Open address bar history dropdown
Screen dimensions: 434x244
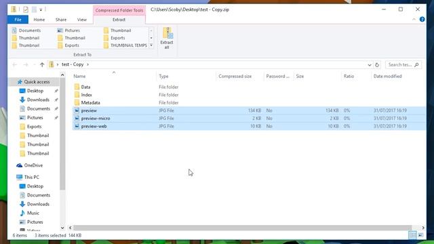(x=370, y=65)
